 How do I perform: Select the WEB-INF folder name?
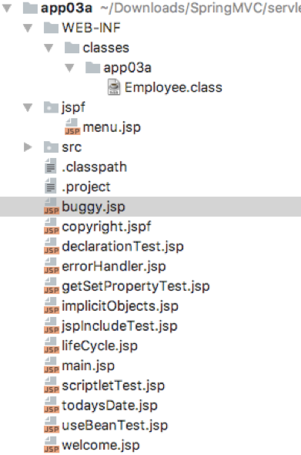pyautogui.click(x=92, y=28)
